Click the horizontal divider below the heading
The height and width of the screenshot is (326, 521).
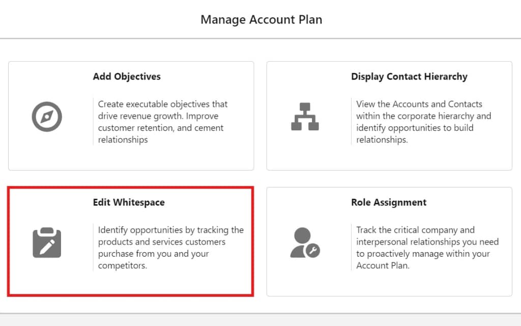click(260, 38)
